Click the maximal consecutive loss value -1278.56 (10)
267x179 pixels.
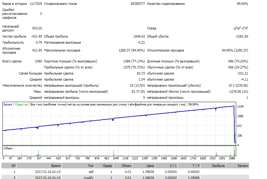[238, 92]
